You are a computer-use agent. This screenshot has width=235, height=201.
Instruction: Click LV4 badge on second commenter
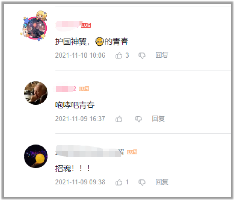coord(84,89)
